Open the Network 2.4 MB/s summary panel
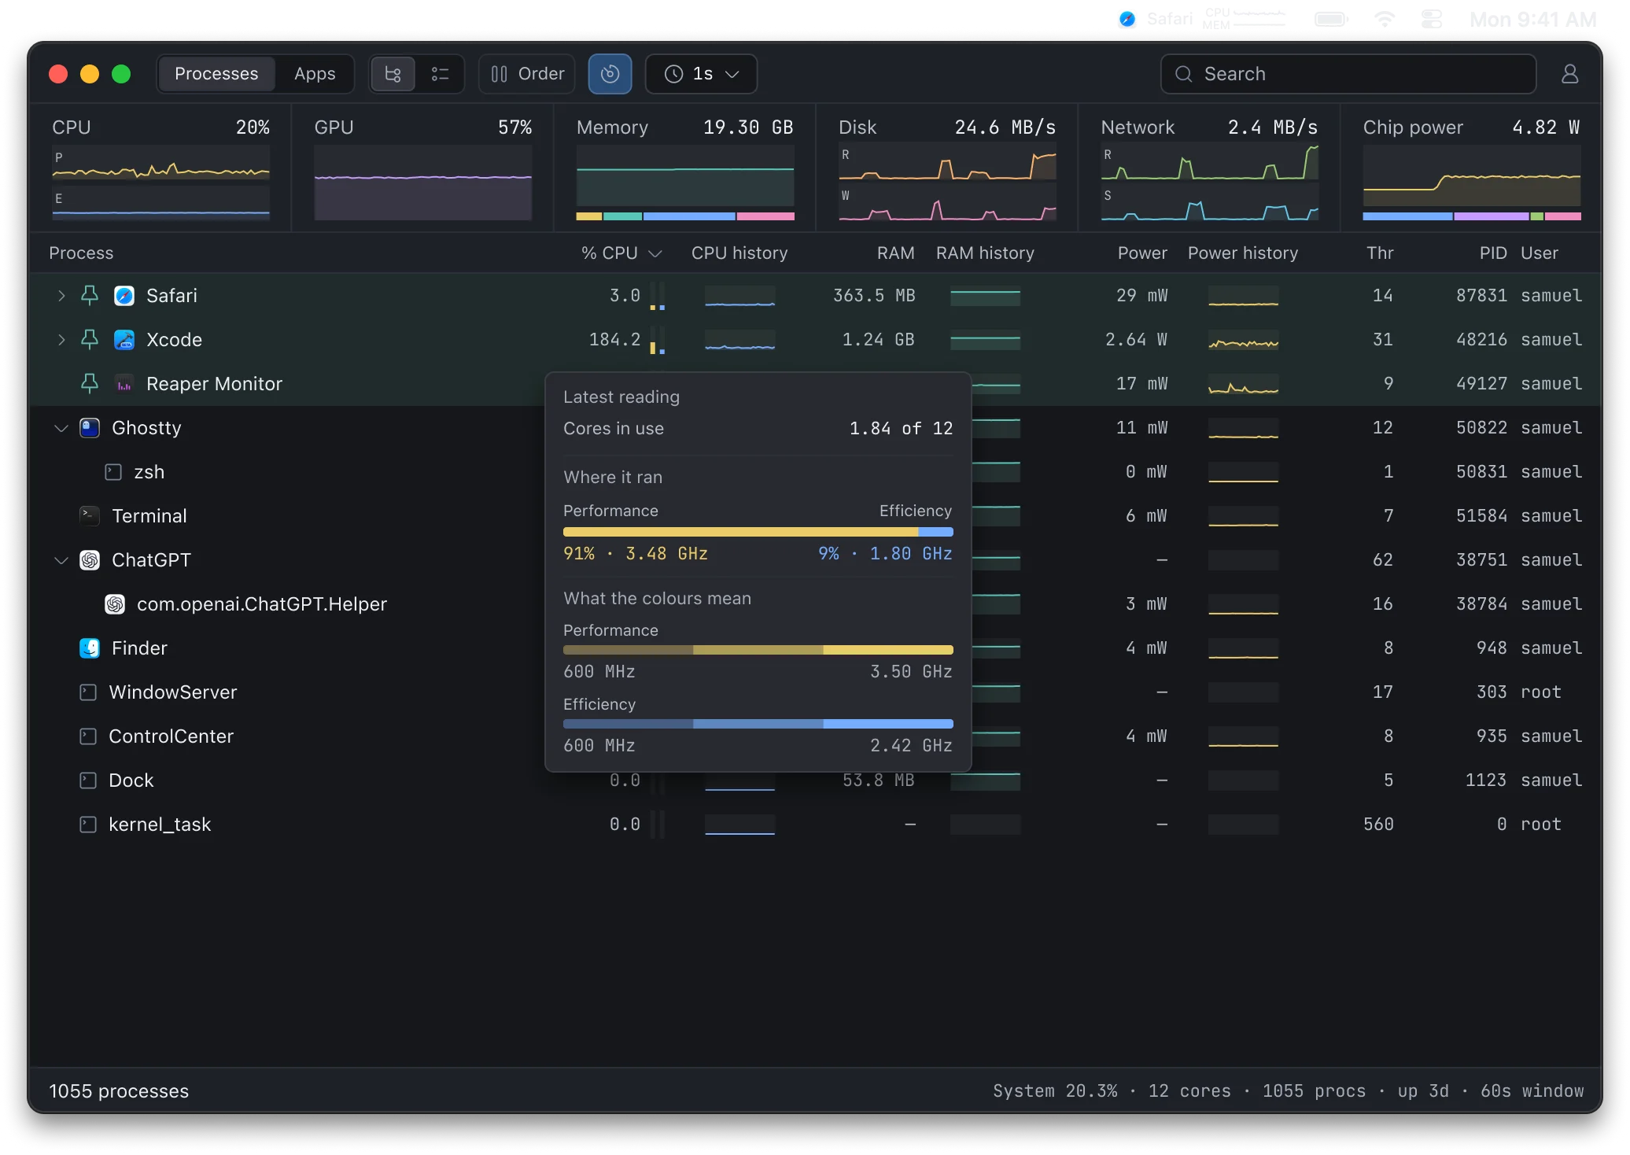The image size is (1630, 1155). [1209, 168]
